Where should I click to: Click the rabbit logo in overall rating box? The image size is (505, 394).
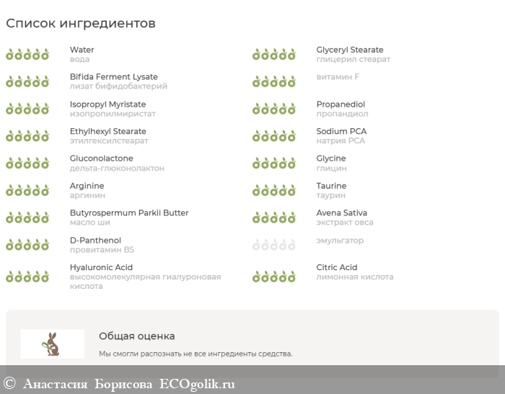point(52,344)
